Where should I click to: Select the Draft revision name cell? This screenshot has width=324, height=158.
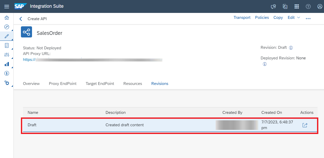click(32, 125)
